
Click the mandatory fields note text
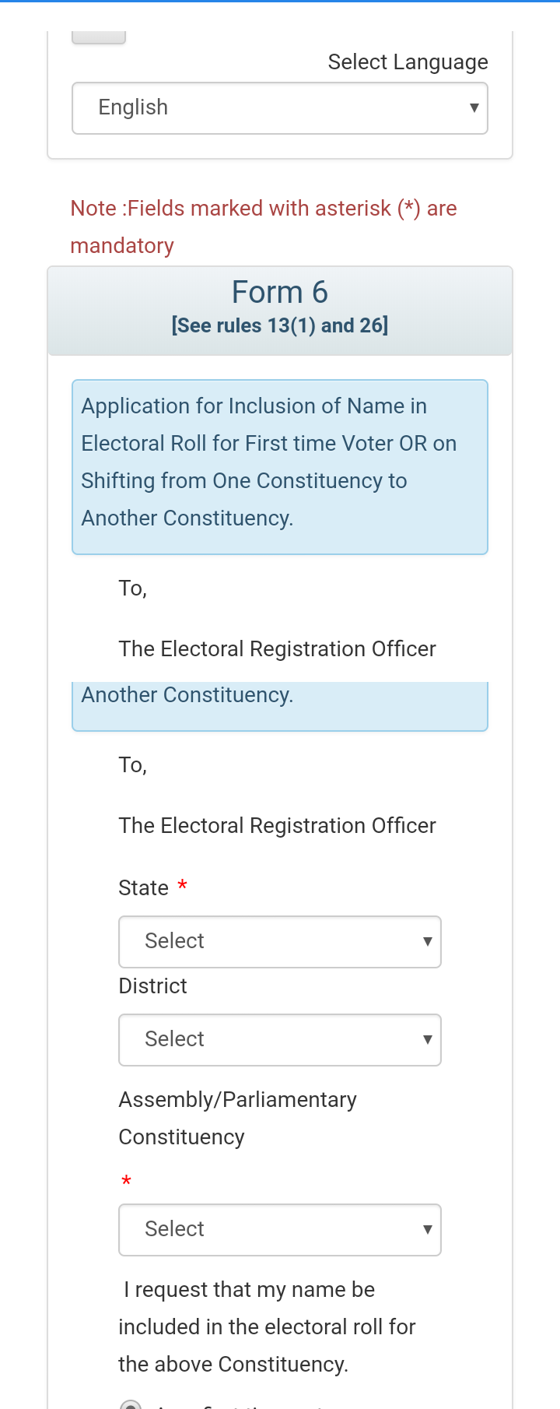(x=263, y=227)
